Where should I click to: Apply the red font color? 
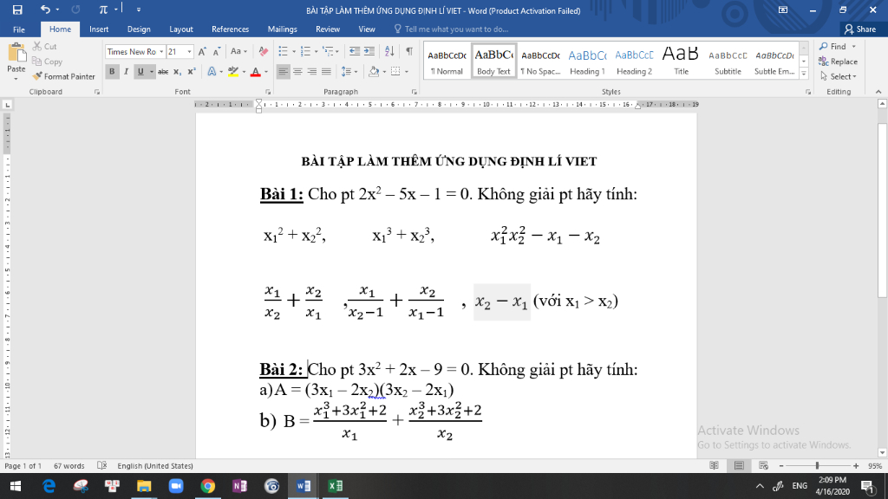coord(256,72)
